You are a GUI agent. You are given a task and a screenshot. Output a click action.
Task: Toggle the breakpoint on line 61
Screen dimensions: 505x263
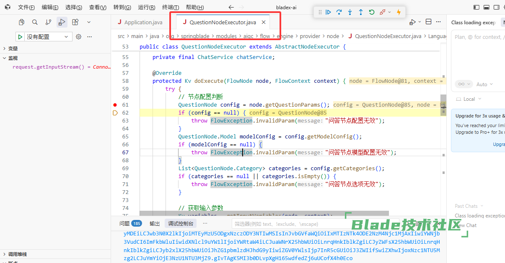115,105
